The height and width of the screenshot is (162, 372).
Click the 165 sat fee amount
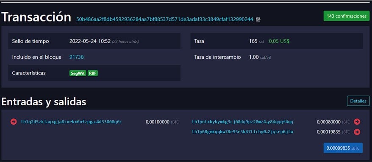256,41
